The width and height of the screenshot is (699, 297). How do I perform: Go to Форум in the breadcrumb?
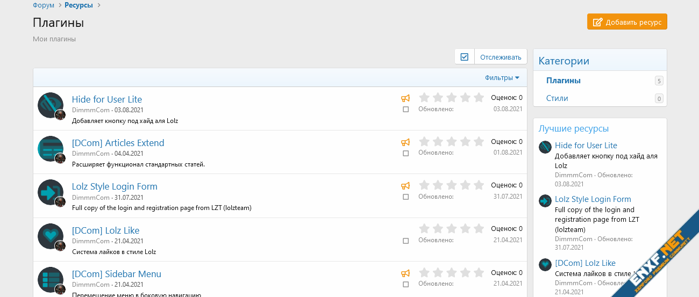tap(44, 5)
